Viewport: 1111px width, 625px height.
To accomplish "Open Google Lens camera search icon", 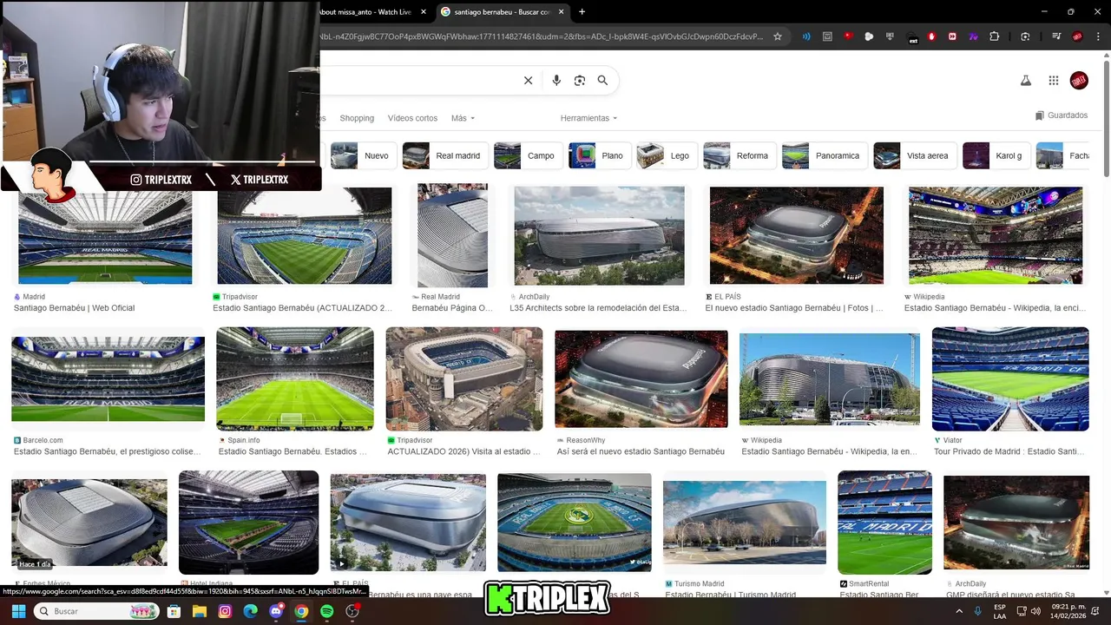I will (x=580, y=81).
